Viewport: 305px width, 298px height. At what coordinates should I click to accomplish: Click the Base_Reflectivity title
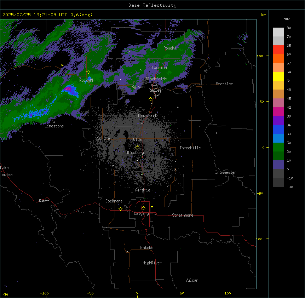(152, 5)
